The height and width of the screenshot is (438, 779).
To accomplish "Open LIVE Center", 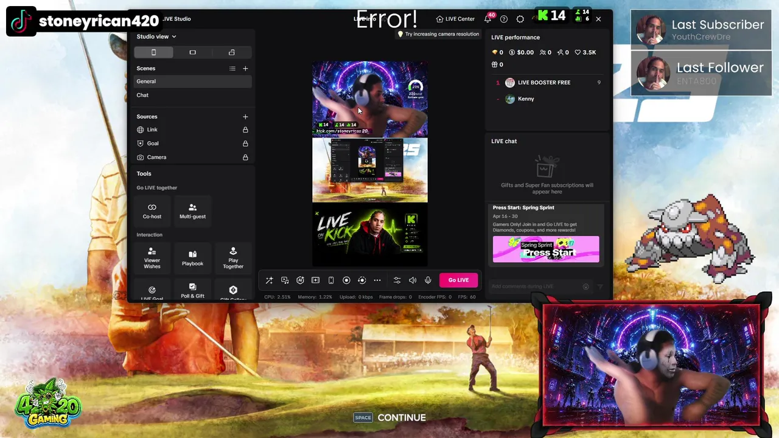I will point(455,19).
